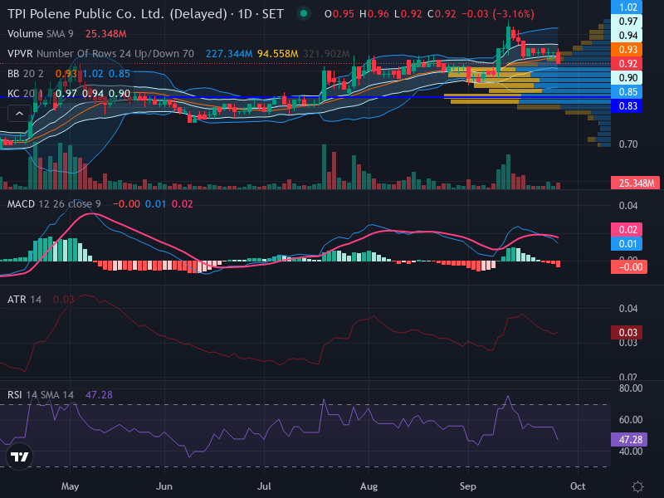Click the Aug label on the time axis
The image size is (664, 498).
369,486
